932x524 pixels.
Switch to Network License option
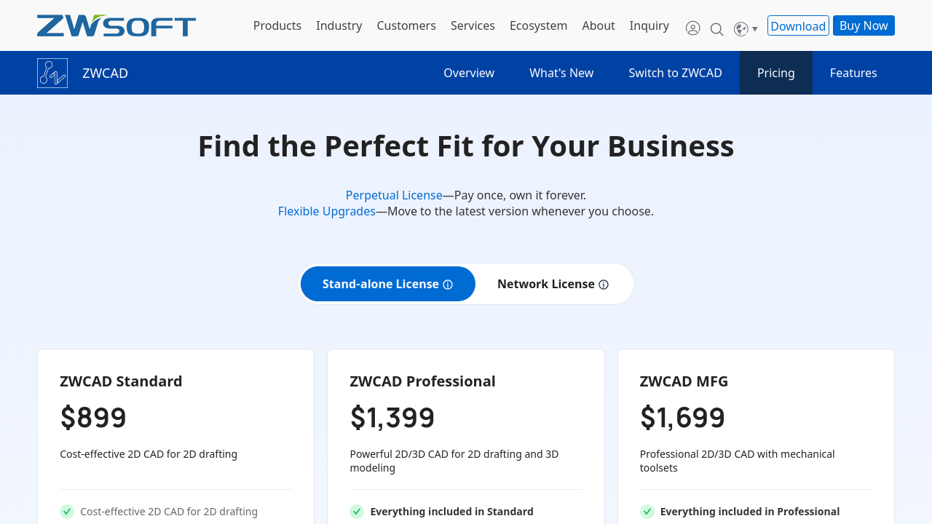click(545, 284)
